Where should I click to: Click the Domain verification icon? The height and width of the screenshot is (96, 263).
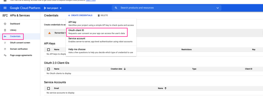[x=5, y=49]
